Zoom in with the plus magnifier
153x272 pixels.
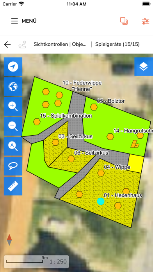(x=13, y=107)
